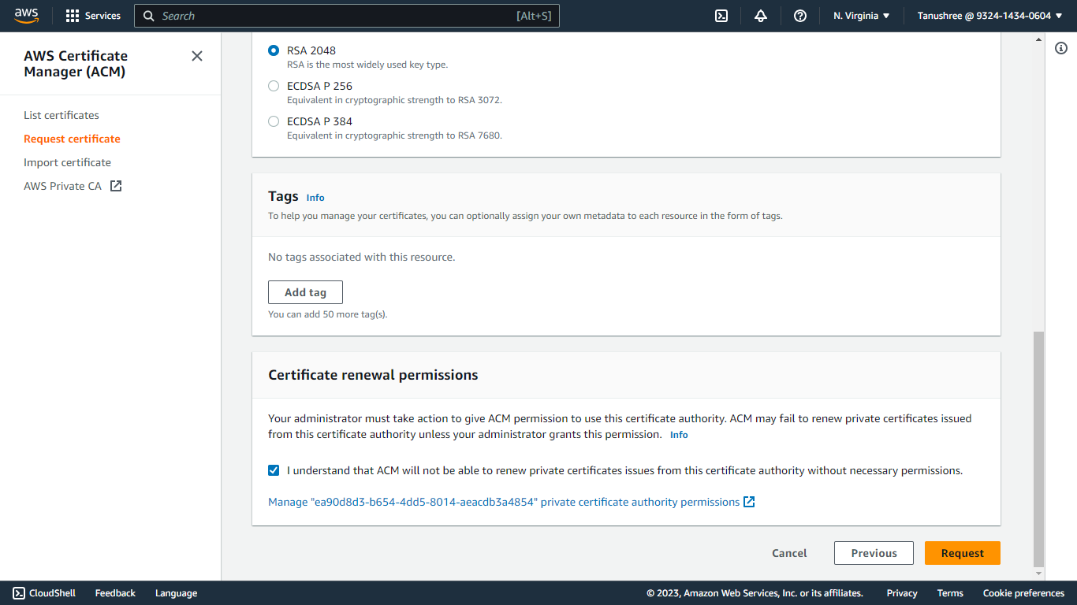1077x605 pixels.
Task: Click the 'You can add 50 more tag(s).' text
Action: pyautogui.click(x=328, y=314)
